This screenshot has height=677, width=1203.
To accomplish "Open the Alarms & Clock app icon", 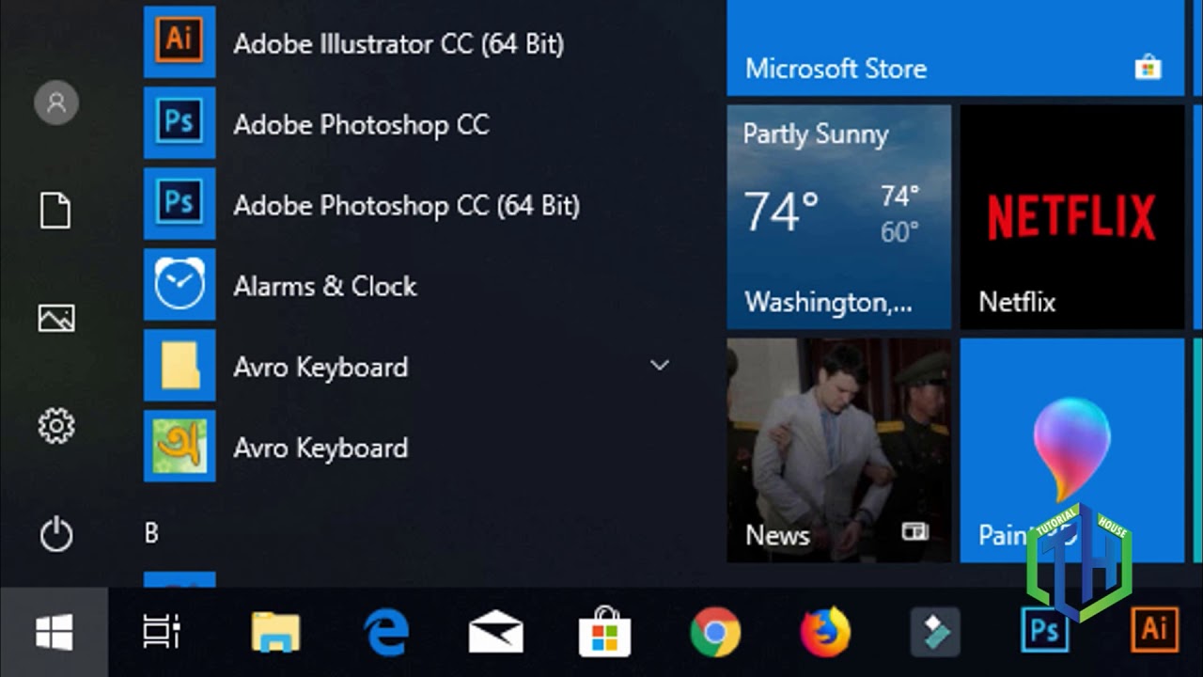I will (x=180, y=285).
